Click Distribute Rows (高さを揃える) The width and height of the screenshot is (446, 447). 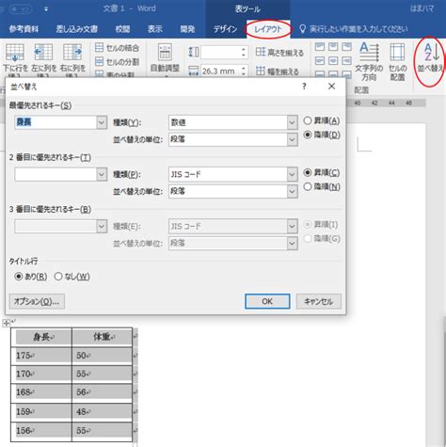[x=279, y=53]
